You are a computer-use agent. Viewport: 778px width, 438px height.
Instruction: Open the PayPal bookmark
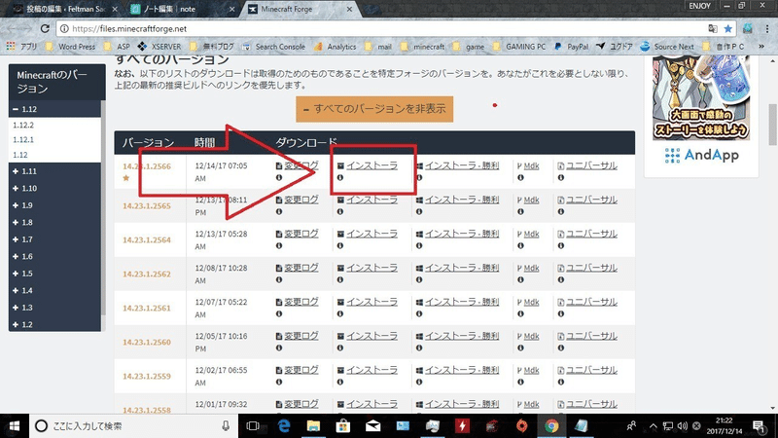pos(572,47)
